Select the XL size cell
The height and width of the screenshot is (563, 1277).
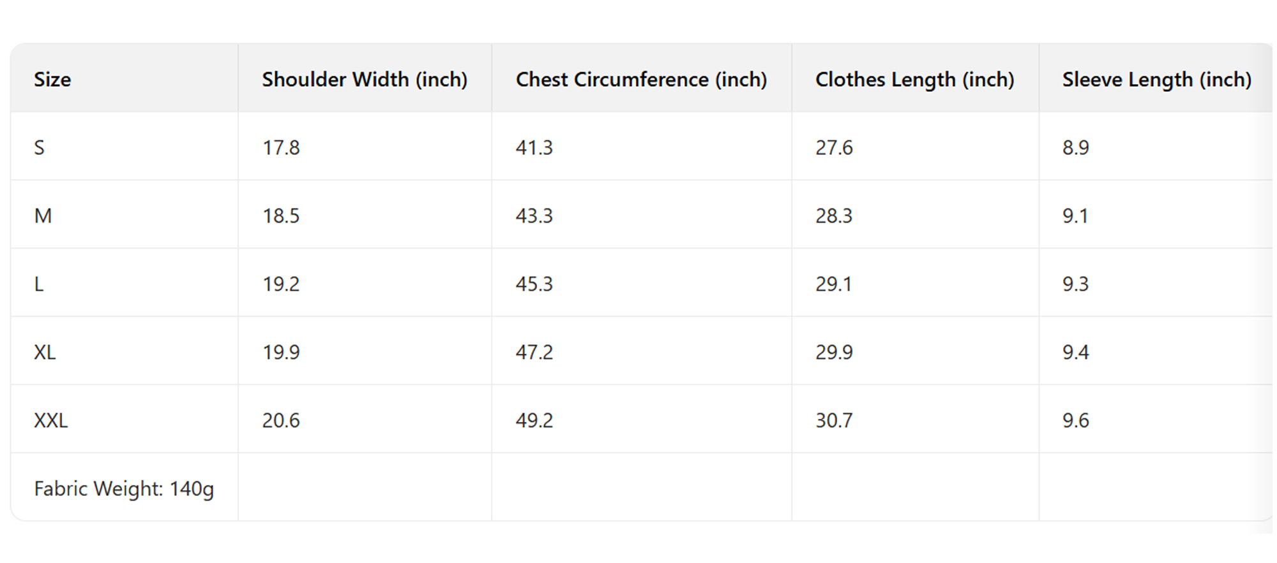[45, 353]
